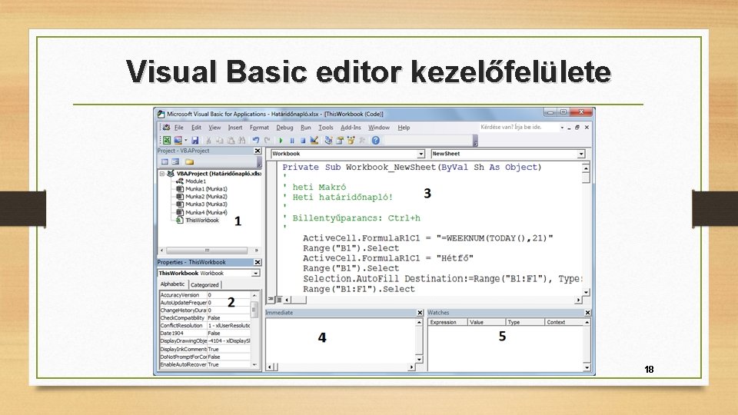The image size is (738, 415).
Task: Open Object Browser toolbar icon
Action: 351,140
